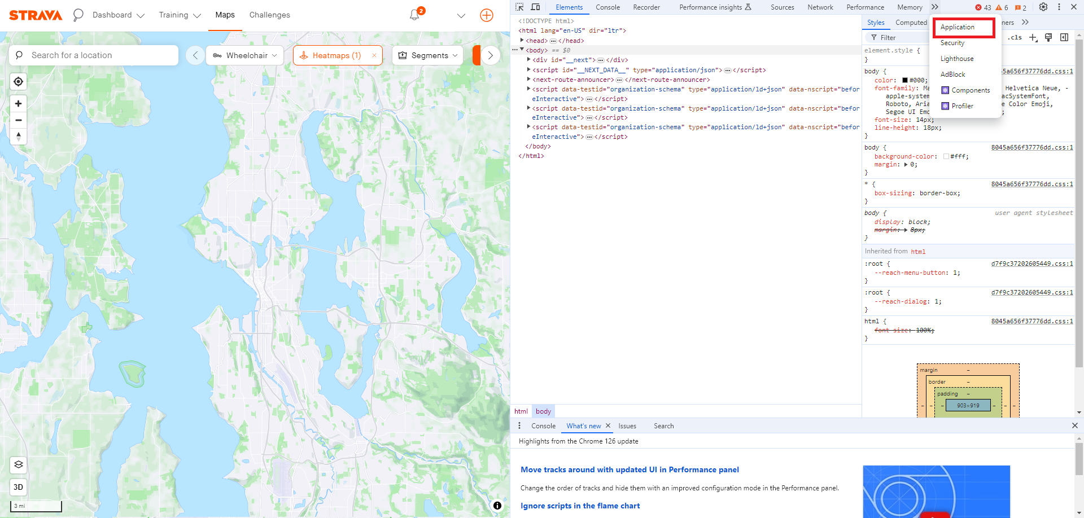Click the 6 warnings counter
This screenshot has width=1084, height=518.
1002,7
